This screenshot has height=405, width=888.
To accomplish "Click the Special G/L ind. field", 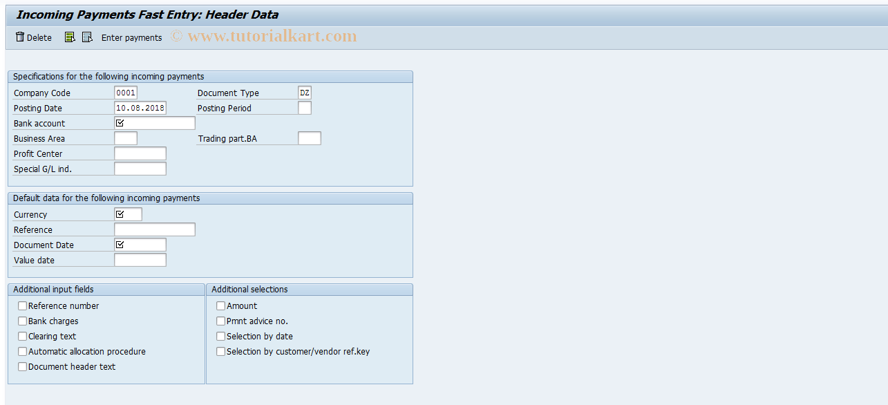I will 140,168.
